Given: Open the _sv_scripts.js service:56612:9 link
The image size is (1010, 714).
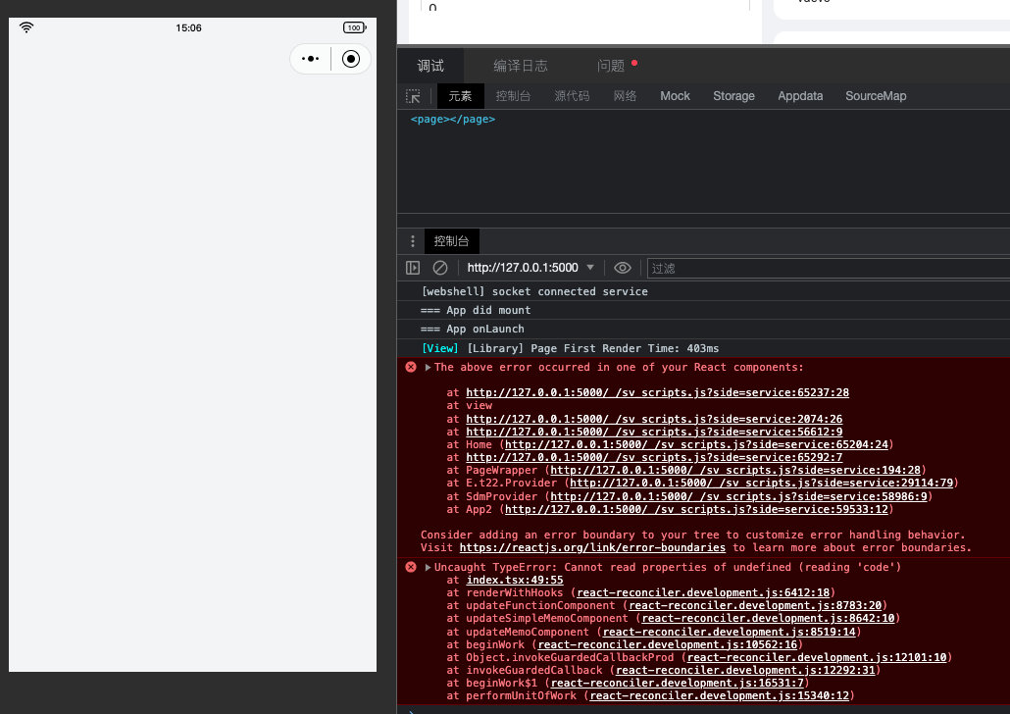Looking at the screenshot, I should 654,432.
